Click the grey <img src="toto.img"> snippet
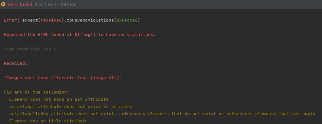This screenshot has width=322, height=124. (x=30, y=49)
